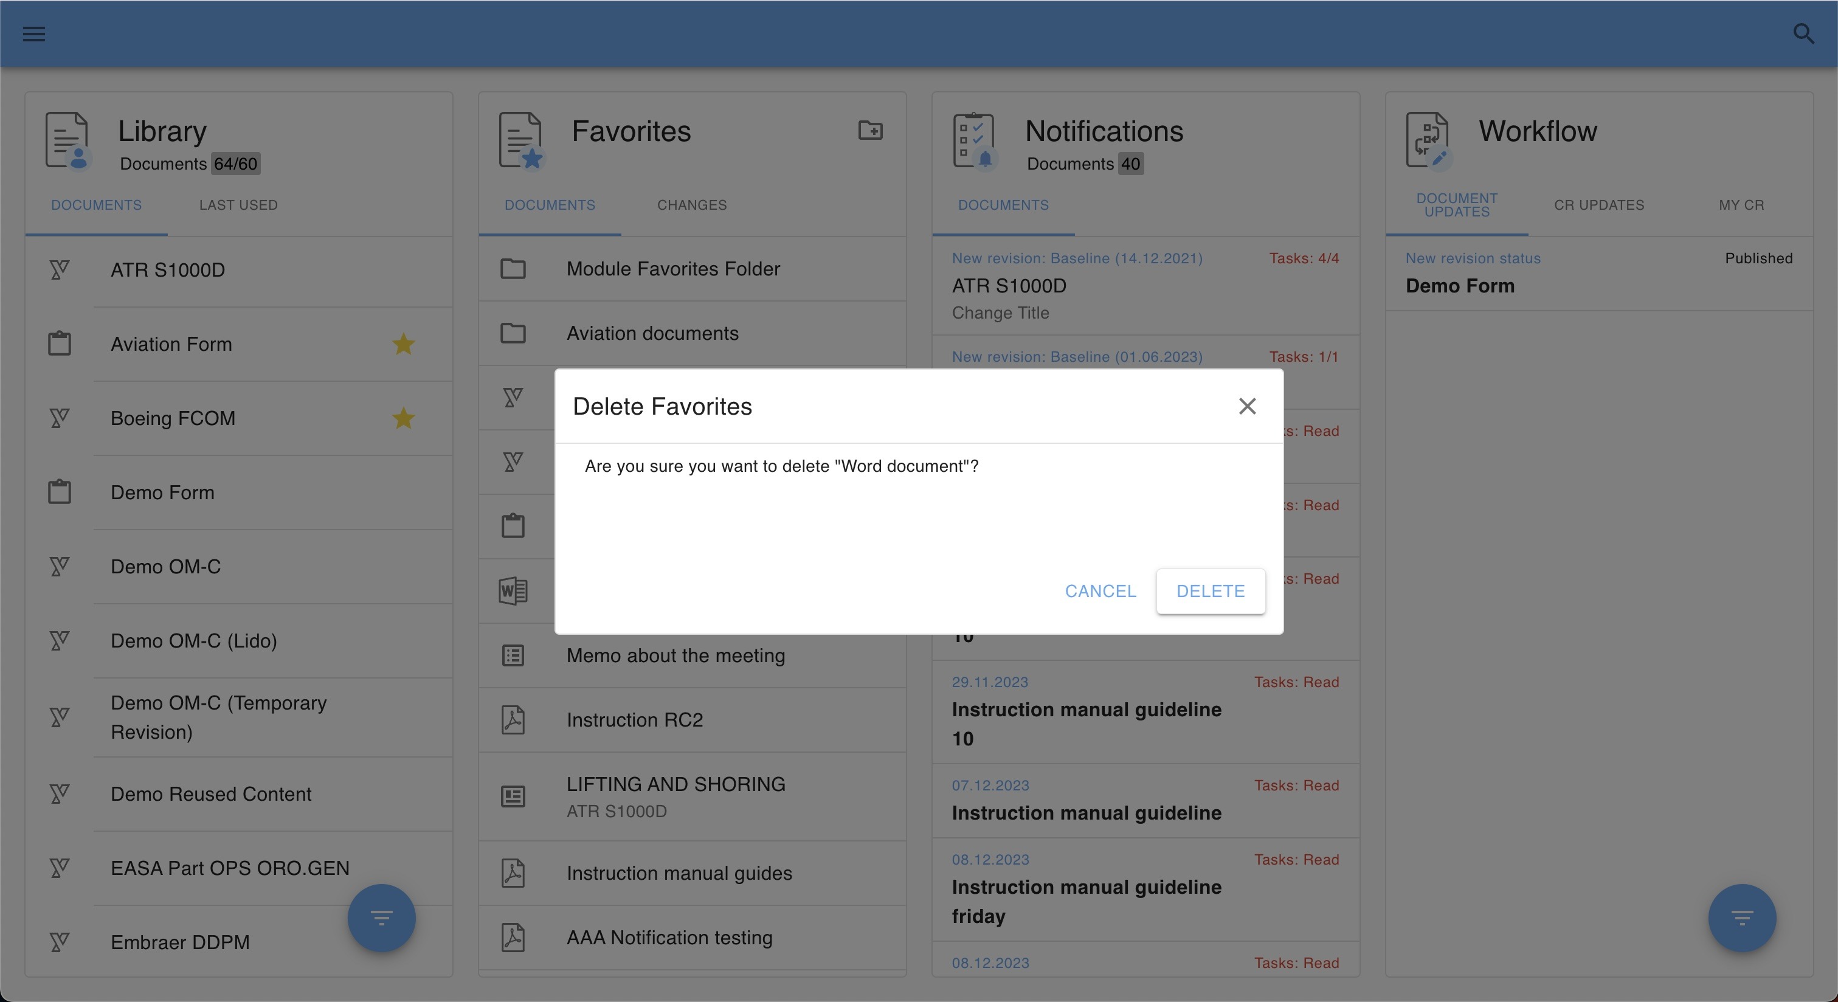Screen dimensions: 1838x1002
Task: Toggle the favorite star on Aviation Form
Action: coord(403,344)
